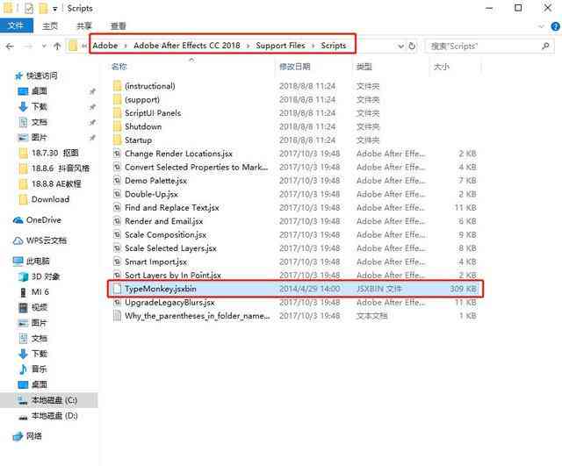The width and height of the screenshot is (562, 466).
Task: Open the 主页 Home ribbon tab
Action: 50,25
